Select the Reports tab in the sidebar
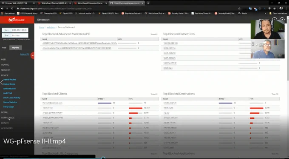The image size is (289, 159). point(16,47)
